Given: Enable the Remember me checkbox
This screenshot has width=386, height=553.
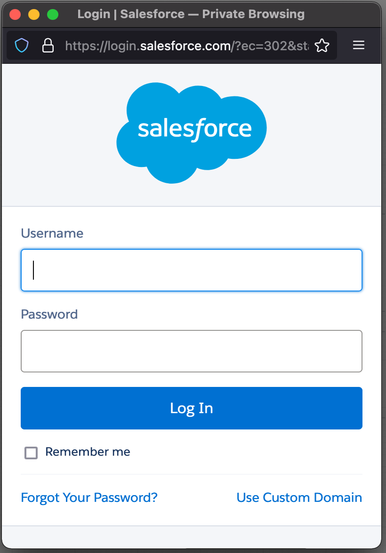Looking at the screenshot, I should [x=31, y=452].
